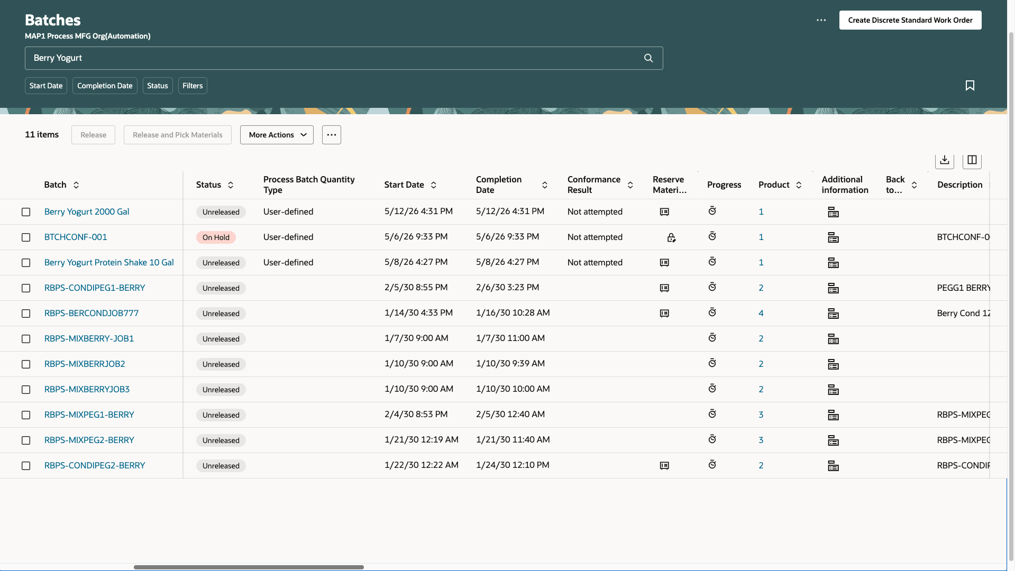
Task: Open progress icon for Berry Yogurt 2000 Gal
Action: pos(712,211)
